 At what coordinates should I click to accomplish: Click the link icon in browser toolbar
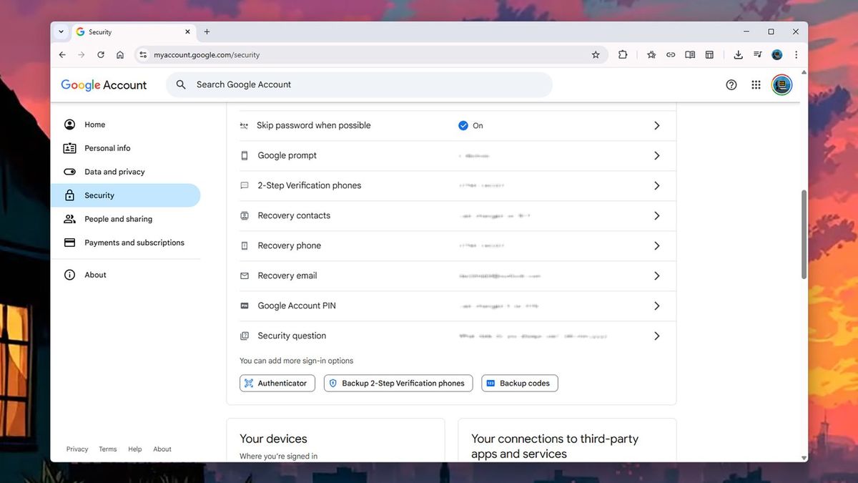(x=671, y=54)
